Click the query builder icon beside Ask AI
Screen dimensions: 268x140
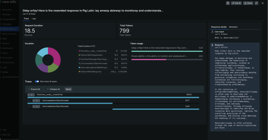228,3
